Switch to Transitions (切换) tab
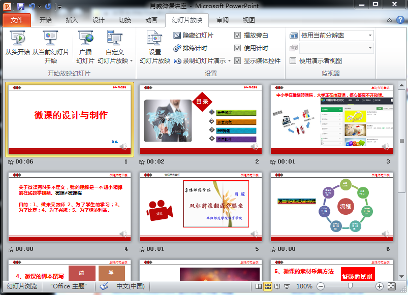The image size is (408, 295). click(125, 20)
